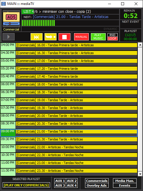
Task: Toggle RND random mode
Action: 112,35
